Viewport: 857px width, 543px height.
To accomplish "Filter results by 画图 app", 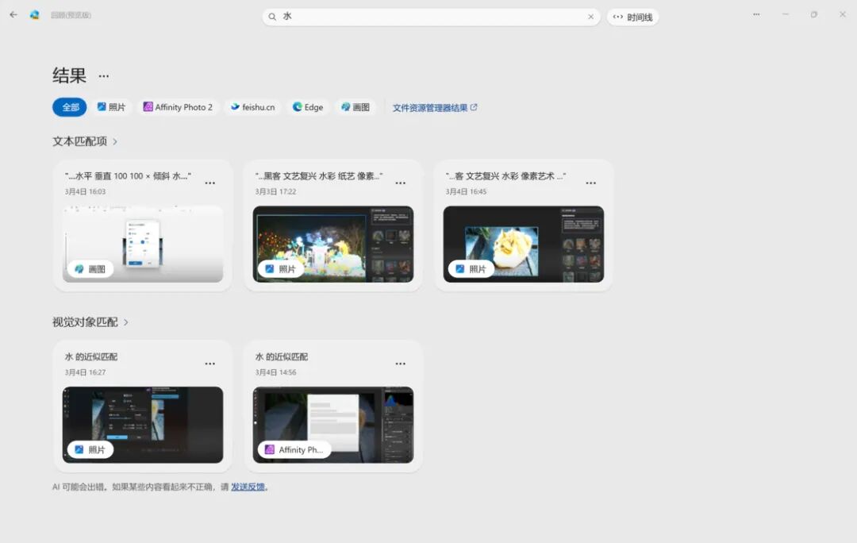I will pos(355,107).
